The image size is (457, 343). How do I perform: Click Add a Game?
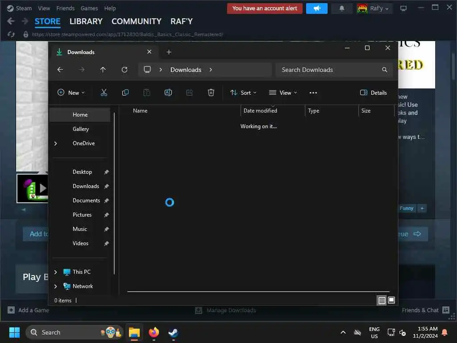click(28, 310)
